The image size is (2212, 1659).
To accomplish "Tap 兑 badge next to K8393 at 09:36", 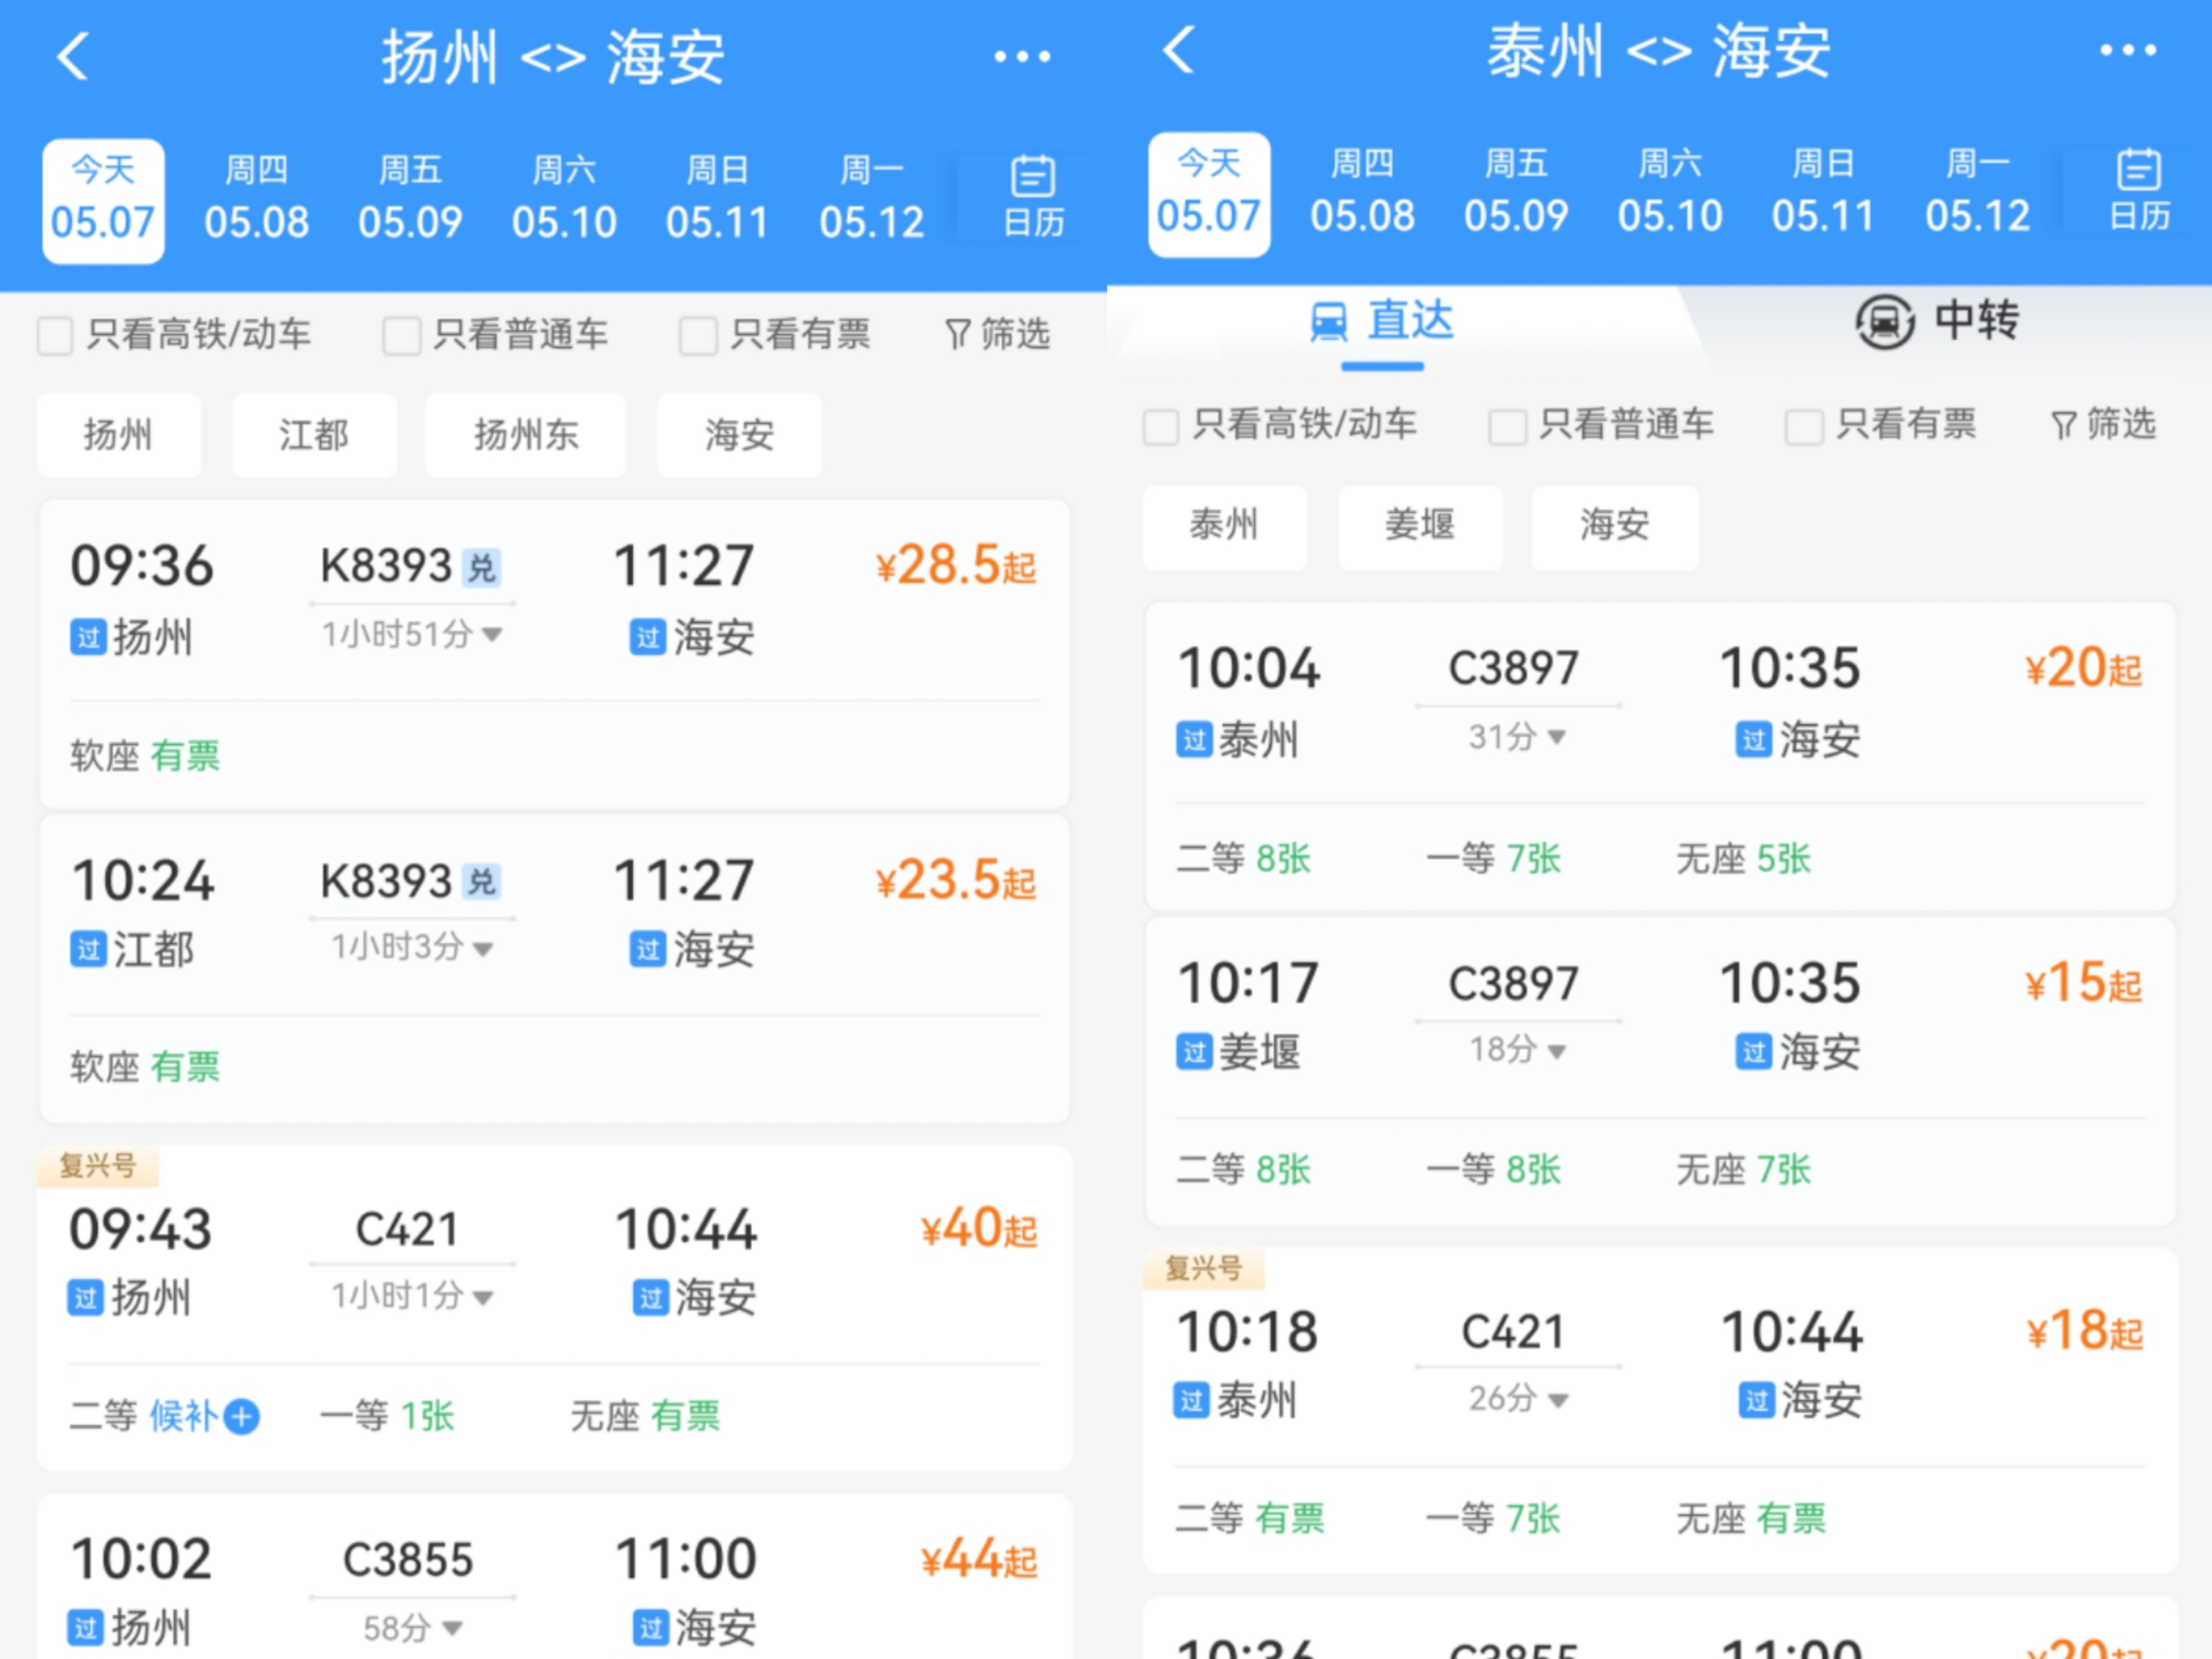I will click(x=482, y=568).
